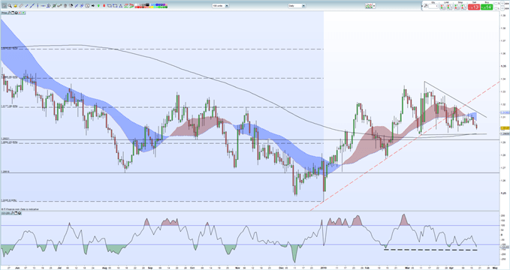Choose the green up arrow marker
This screenshot has width=510, height=270.
(98, 5)
